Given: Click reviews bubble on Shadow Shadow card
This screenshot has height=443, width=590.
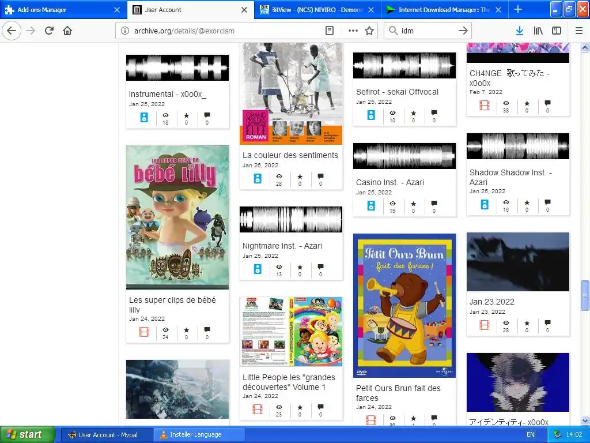Looking at the screenshot, I should point(547,202).
